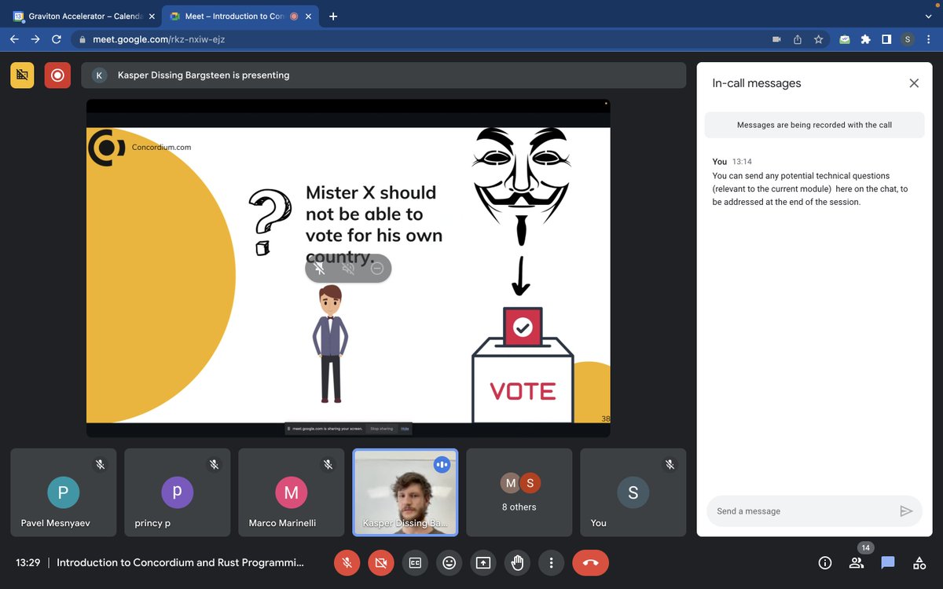Click the camera permission icon in address bar
The image size is (943, 589).
point(776,39)
